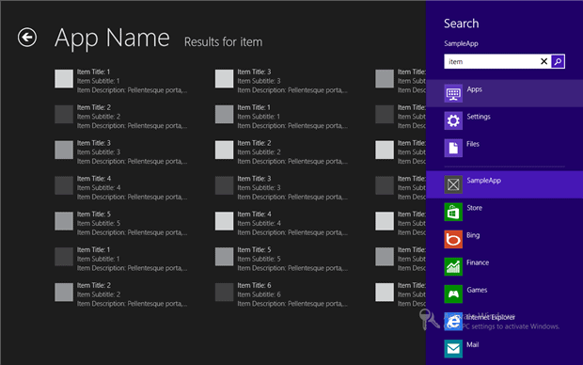Select the Settings search scope
The width and height of the screenshot is (583, 365).
pos(504,120)
